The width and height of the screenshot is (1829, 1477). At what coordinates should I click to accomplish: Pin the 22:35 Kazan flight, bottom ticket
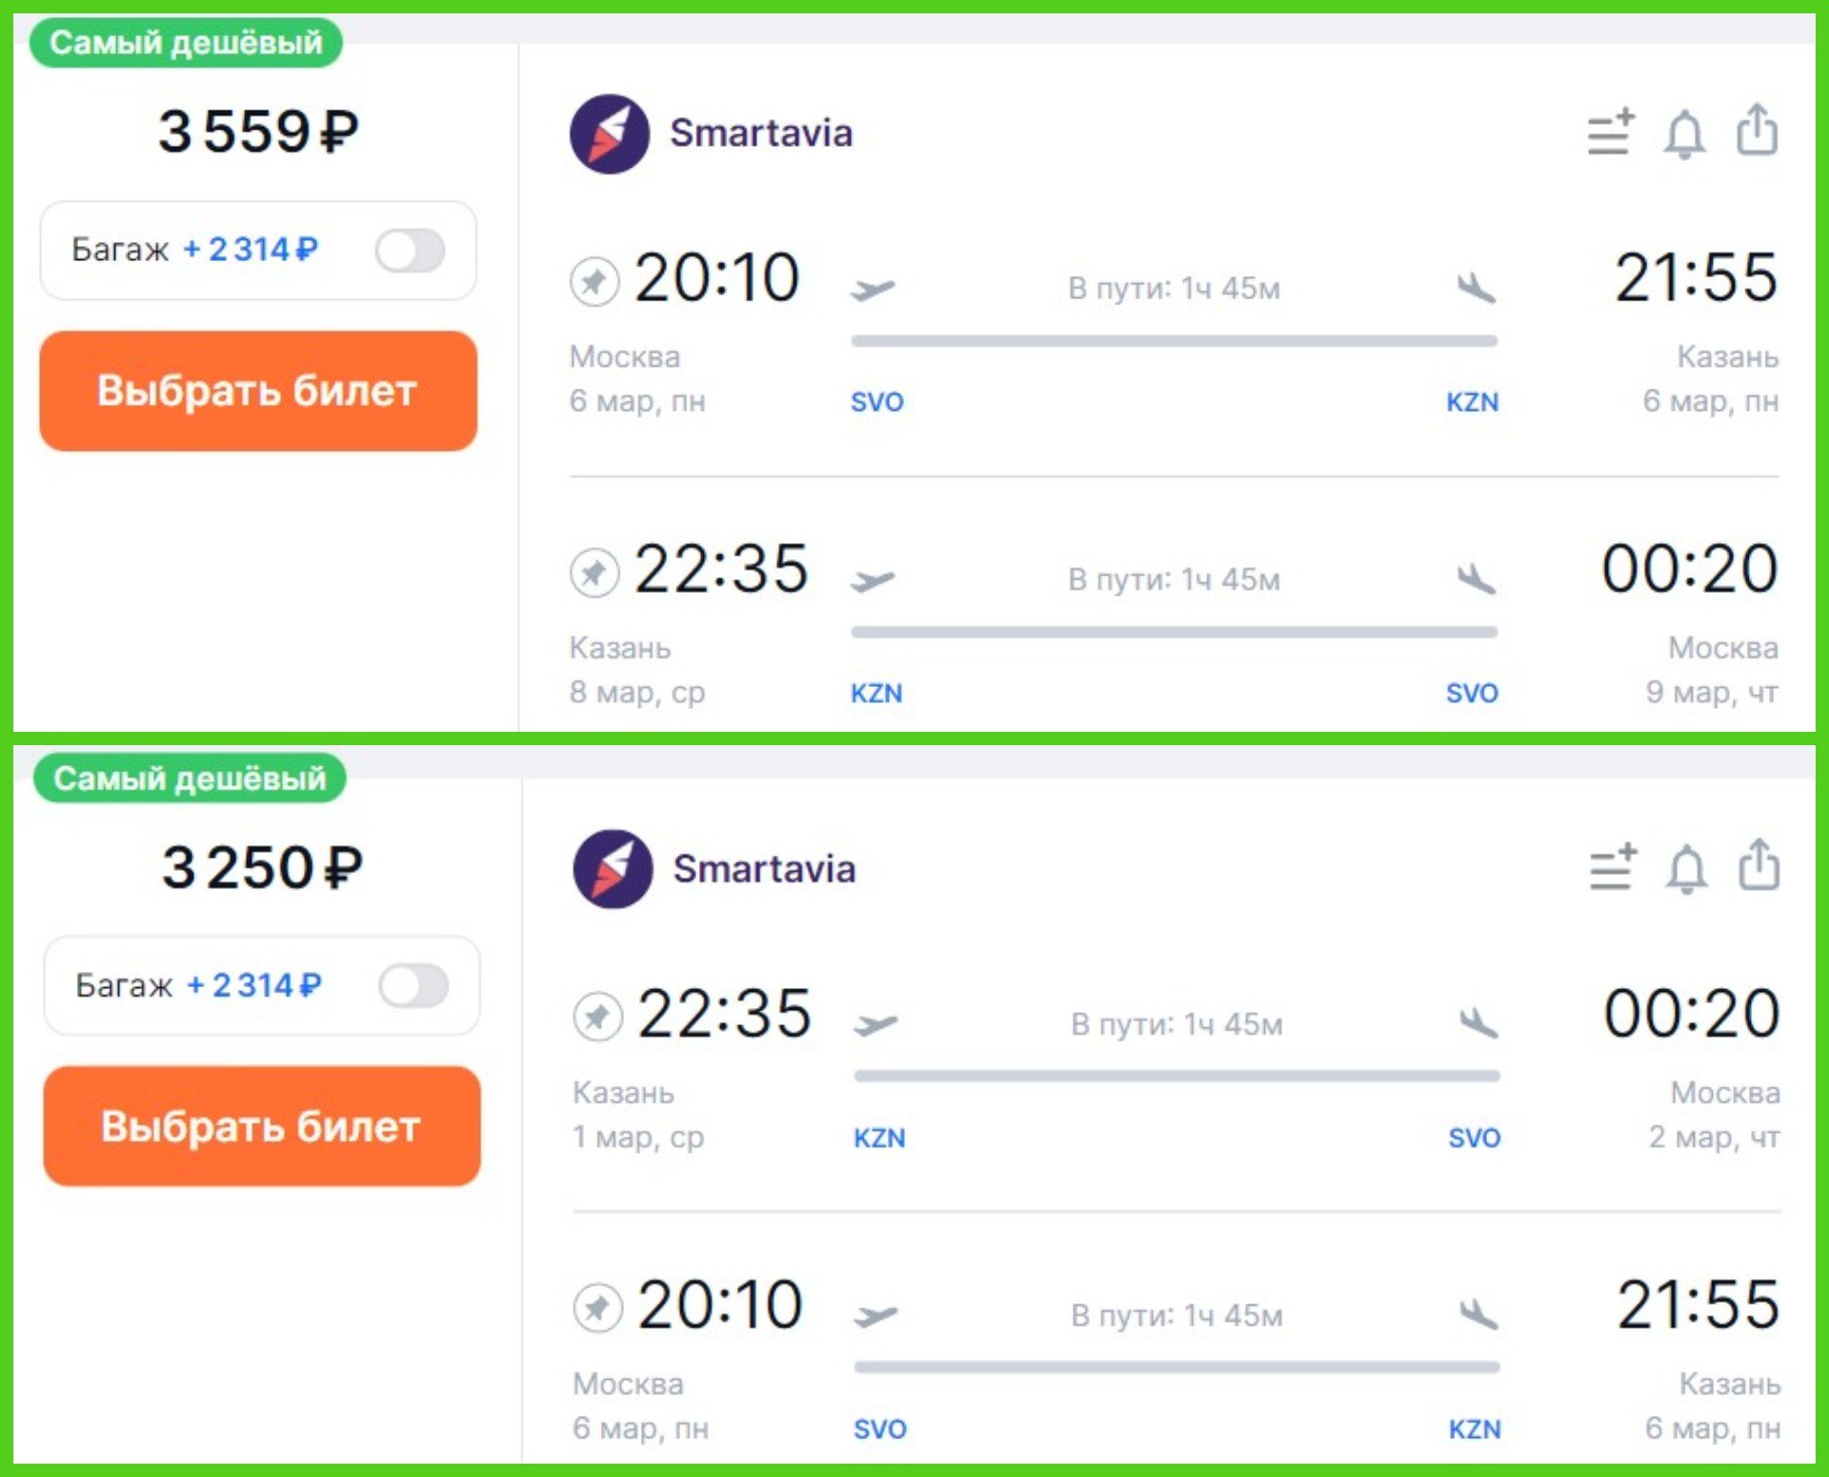pos(597,1017)
